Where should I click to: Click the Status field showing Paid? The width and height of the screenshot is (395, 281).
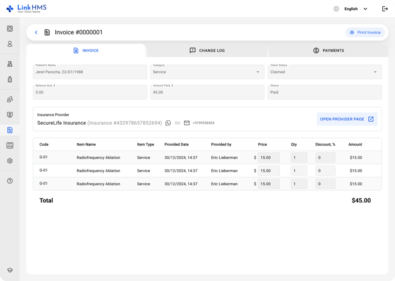pyautogui.click(x=324, y=92)
